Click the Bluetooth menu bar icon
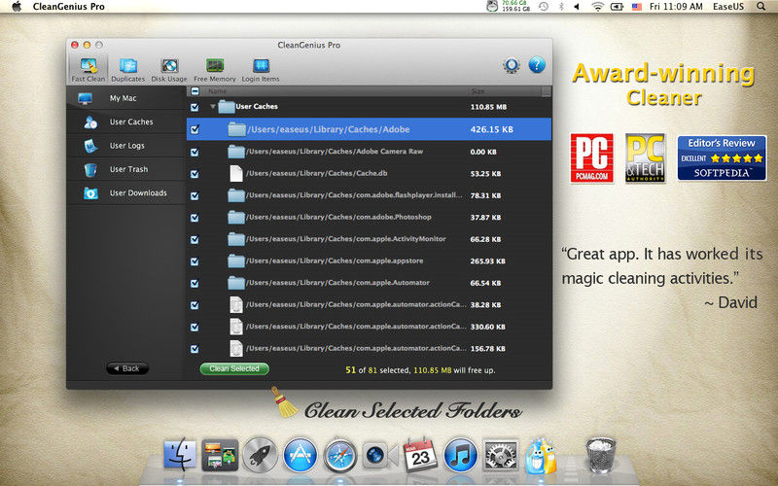The width and height of the screenshot is (778, 486). (561, 7)
